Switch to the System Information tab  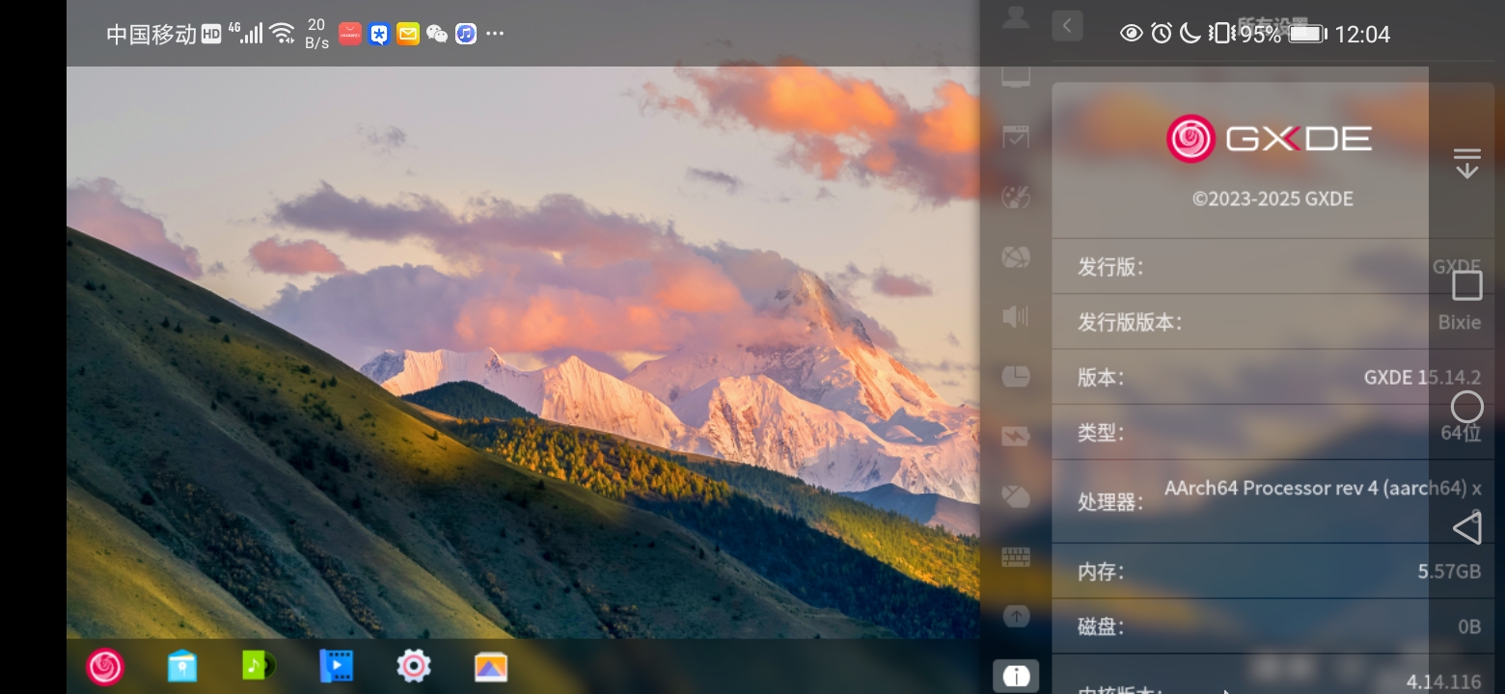(1015, 676)
